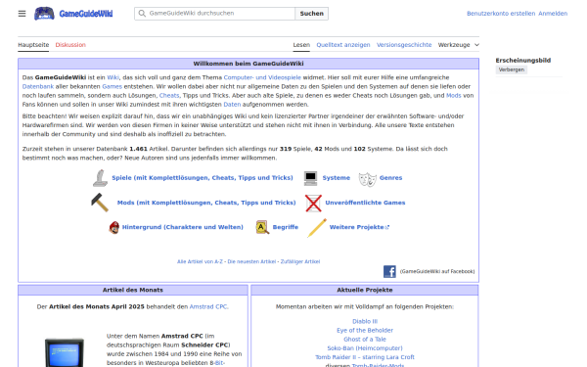Viewport: 587px width, 367px height.
Task: Open Ghost of a Tale link
Action: coord(365,340)
